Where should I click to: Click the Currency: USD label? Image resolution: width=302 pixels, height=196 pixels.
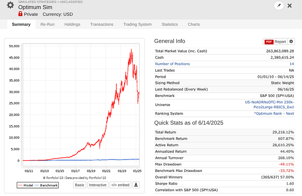coord(58,14)
